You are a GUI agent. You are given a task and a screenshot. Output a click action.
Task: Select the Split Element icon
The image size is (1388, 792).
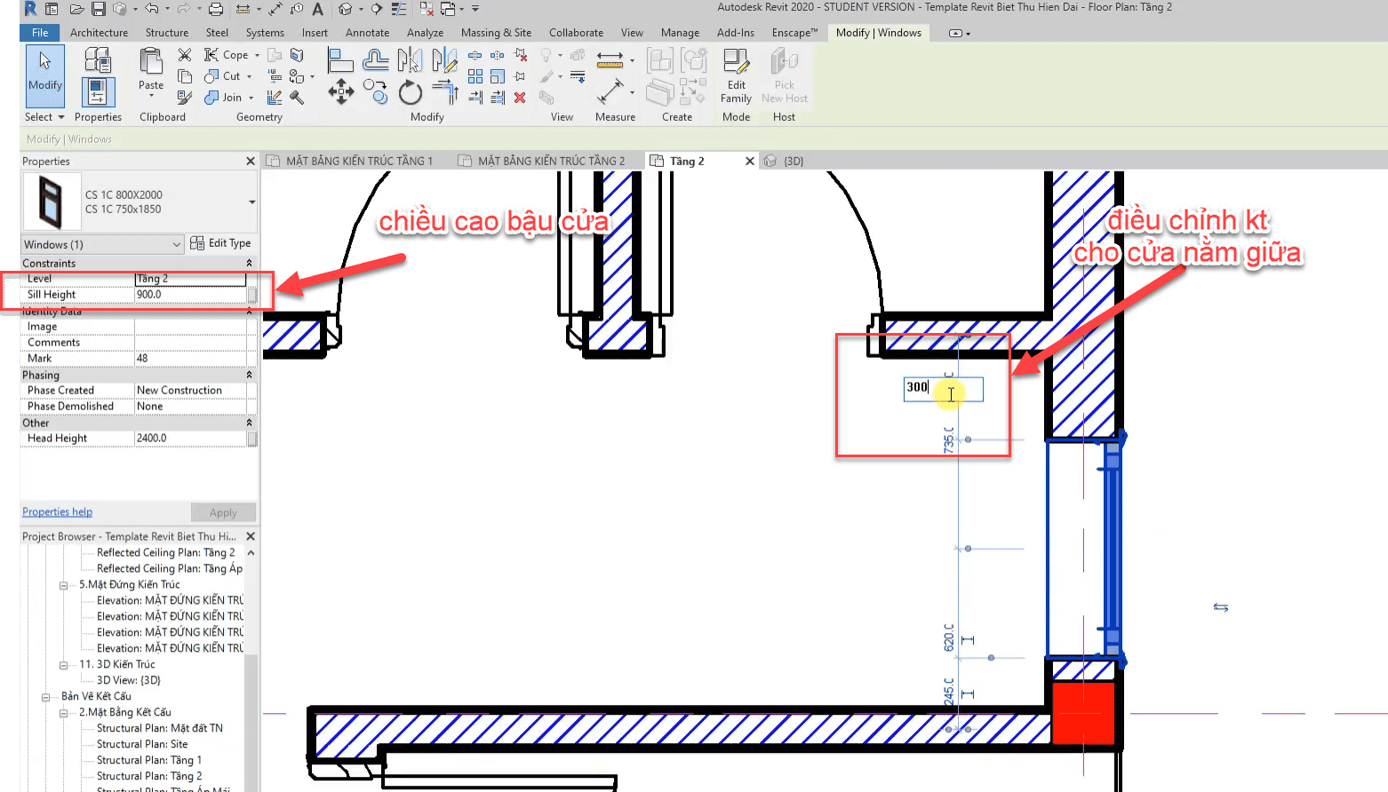click(475, 55)
